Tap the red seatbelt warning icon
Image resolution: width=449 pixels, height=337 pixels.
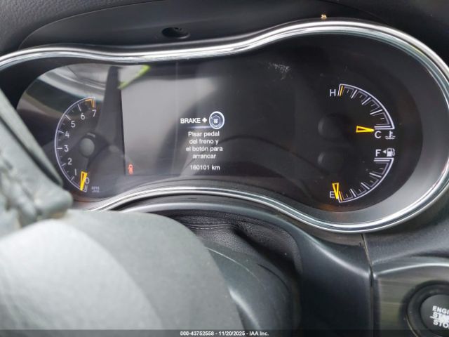click(x=130, y=169)
